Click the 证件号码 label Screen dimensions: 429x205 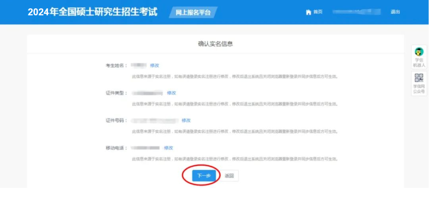coord(116,120)
